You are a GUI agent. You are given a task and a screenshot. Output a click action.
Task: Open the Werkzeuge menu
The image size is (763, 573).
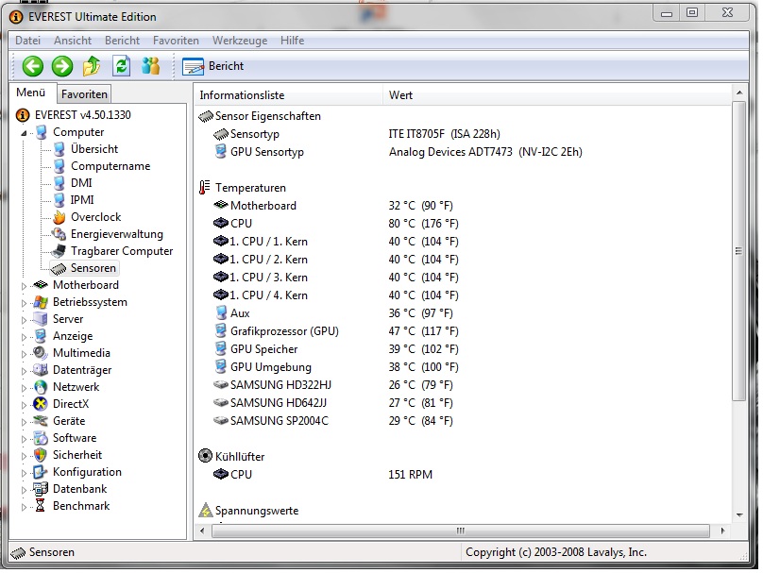[240, 41]
